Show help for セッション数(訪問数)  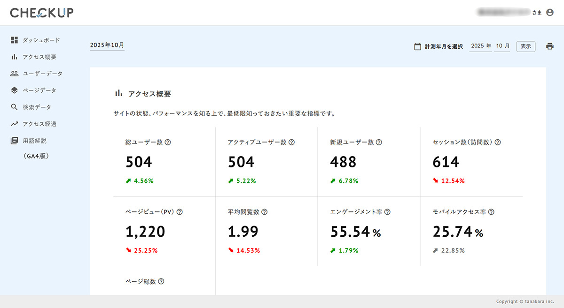pos(498,143)
